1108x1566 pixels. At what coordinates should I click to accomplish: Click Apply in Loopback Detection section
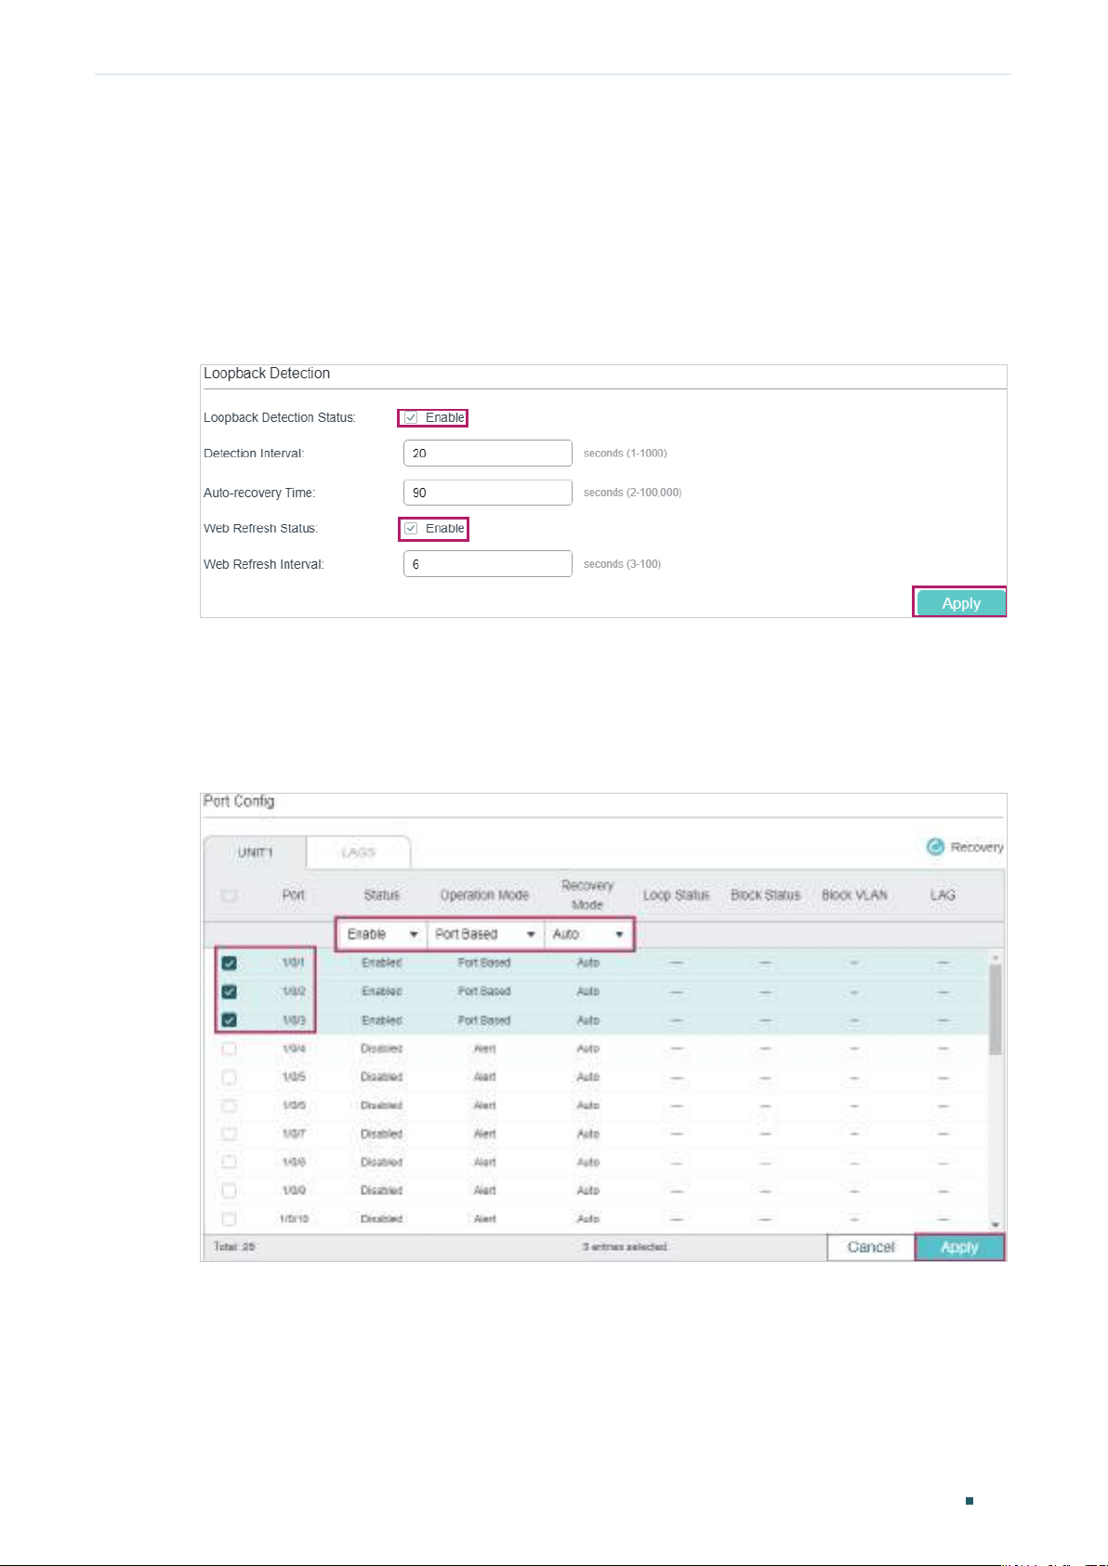click(960, 603)
